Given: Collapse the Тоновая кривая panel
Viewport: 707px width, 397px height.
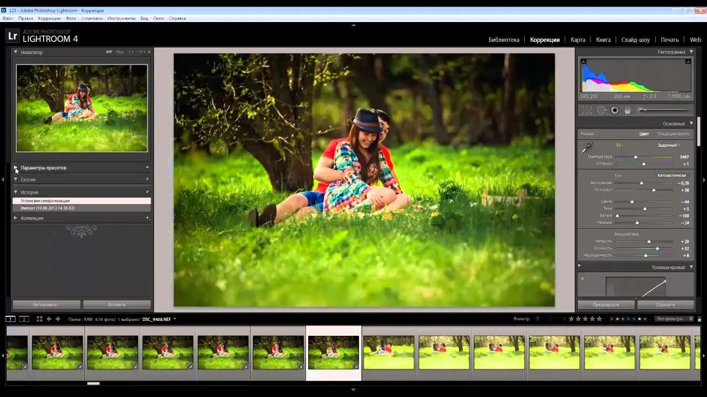Looking at the screenshot, I should coord(691,267).
